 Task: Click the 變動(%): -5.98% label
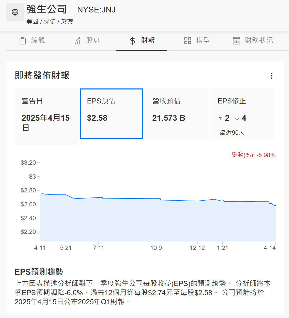tap(253, 155)
